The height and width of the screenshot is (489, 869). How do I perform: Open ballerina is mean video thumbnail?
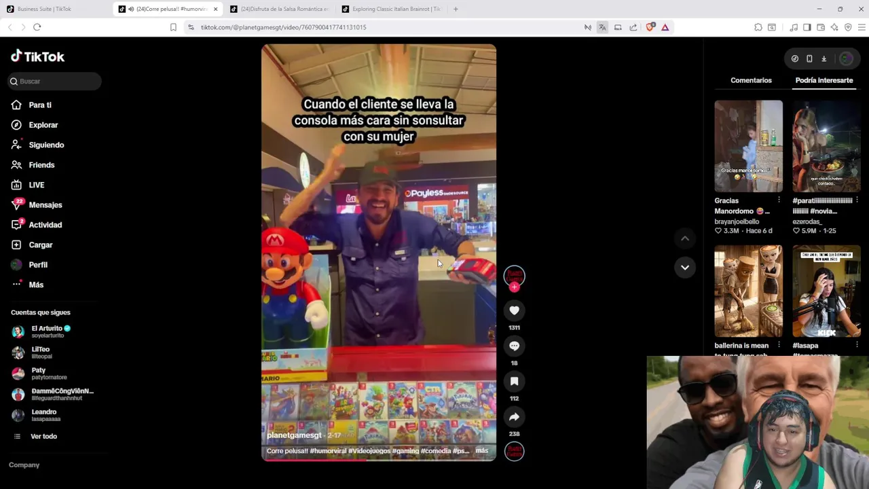point(748,291)
